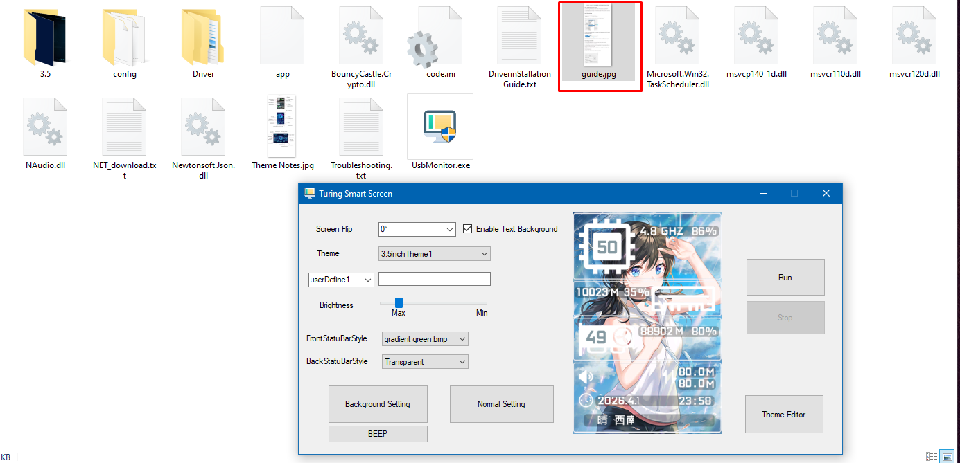Switch Explorer to large icons view
The height and width of the screenshot is (463, 960).
(x=947, y=456)
